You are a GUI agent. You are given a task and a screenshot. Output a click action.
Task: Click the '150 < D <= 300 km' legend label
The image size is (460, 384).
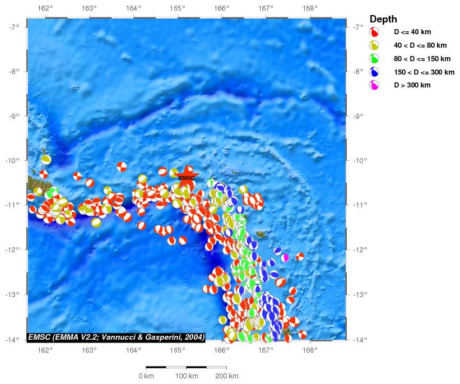424,72
